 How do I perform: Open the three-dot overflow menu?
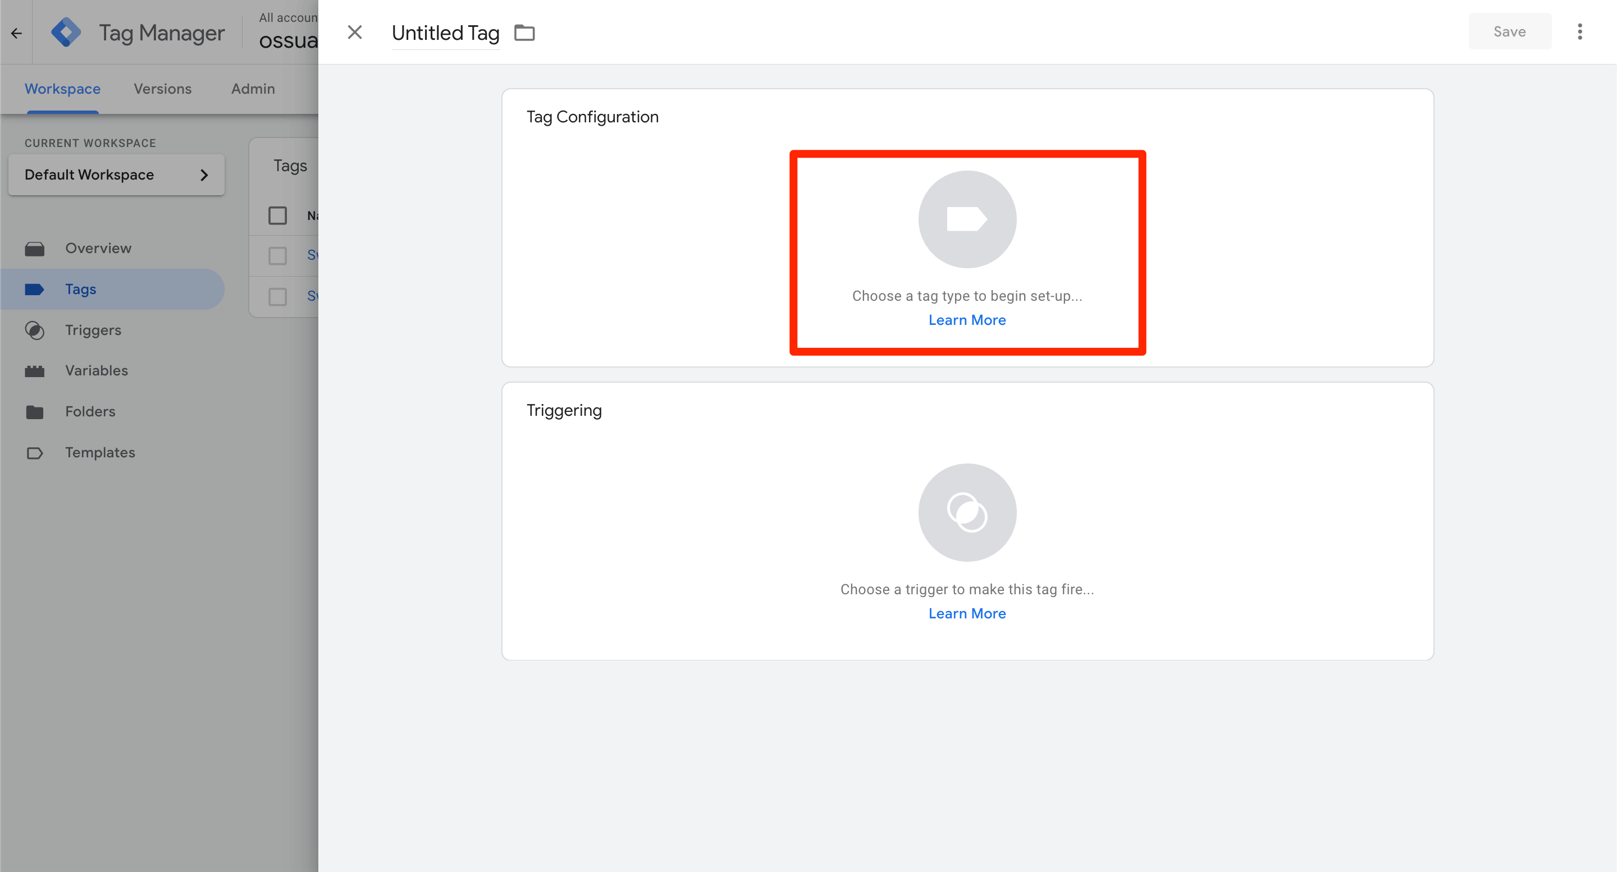click(1580, 31)
